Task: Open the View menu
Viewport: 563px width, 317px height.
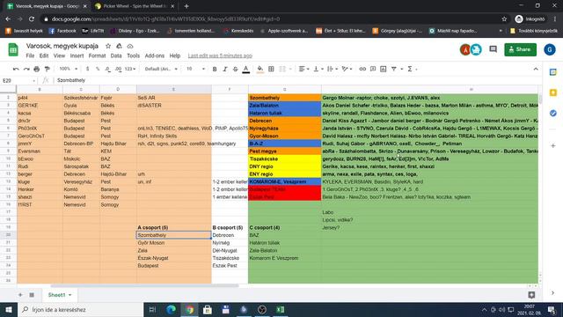Action: point(59,55)
